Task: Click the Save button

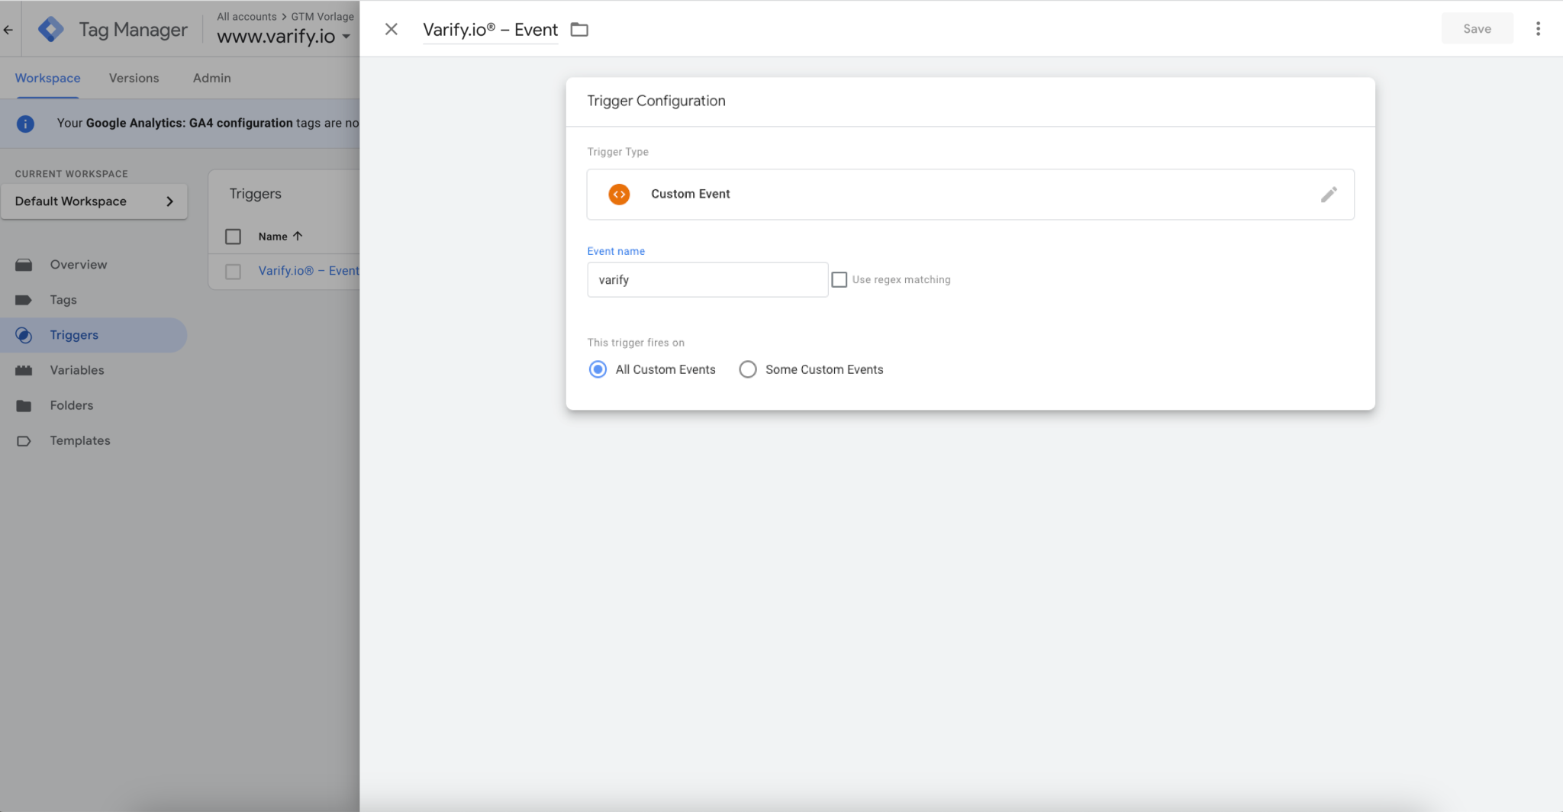Action: tap(1477, 29)
